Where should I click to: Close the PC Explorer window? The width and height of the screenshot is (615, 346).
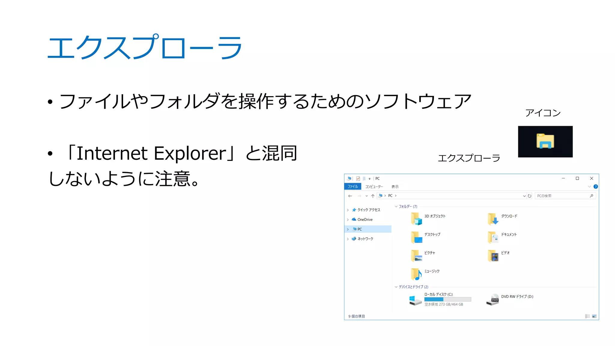592,178
